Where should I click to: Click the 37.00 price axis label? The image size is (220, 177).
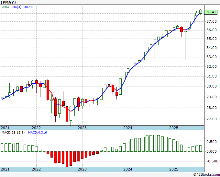[x=212, y=21]
